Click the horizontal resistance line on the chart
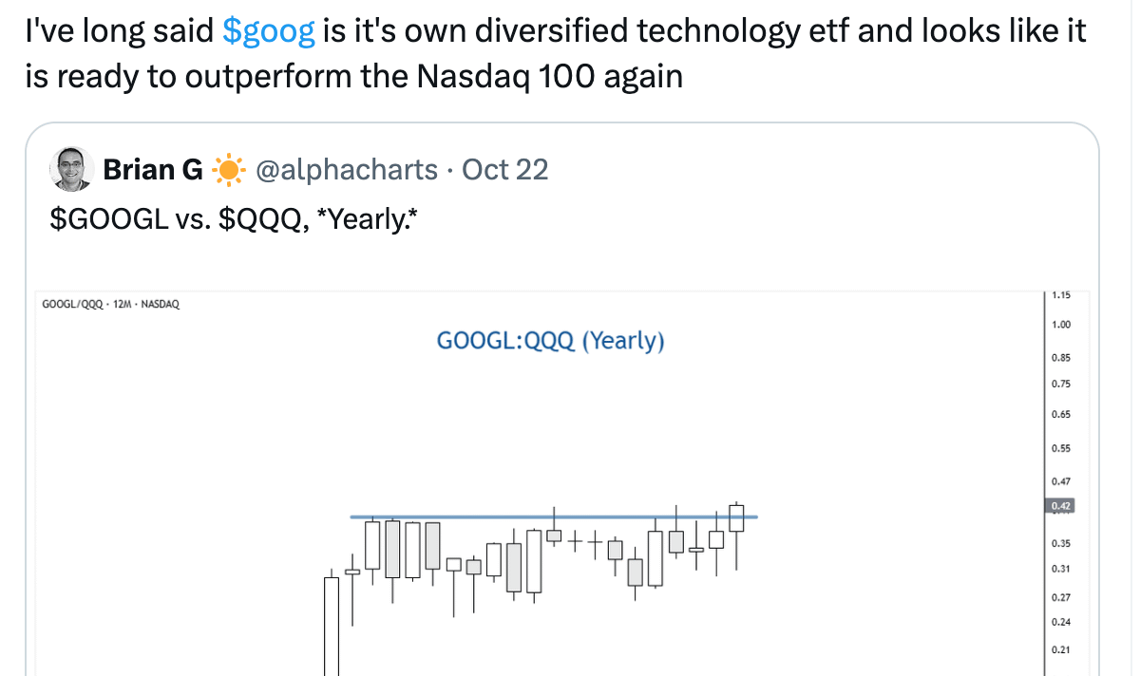Viewport: 1140px width, 676px height. click(x=551, y=516)
